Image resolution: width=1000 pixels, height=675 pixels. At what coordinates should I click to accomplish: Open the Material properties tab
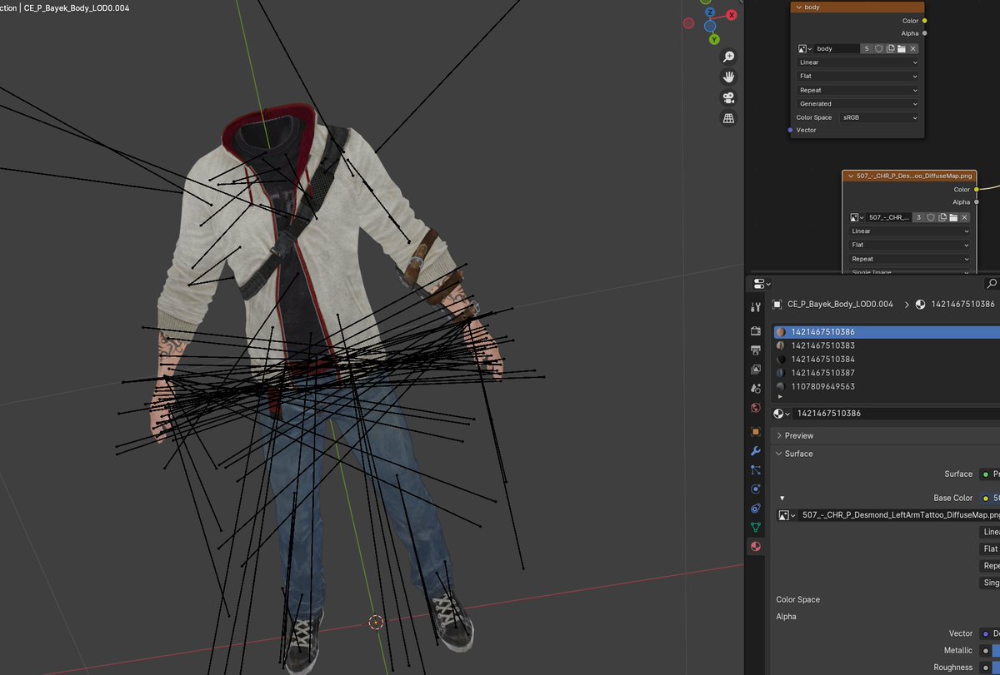coord(756,547)
